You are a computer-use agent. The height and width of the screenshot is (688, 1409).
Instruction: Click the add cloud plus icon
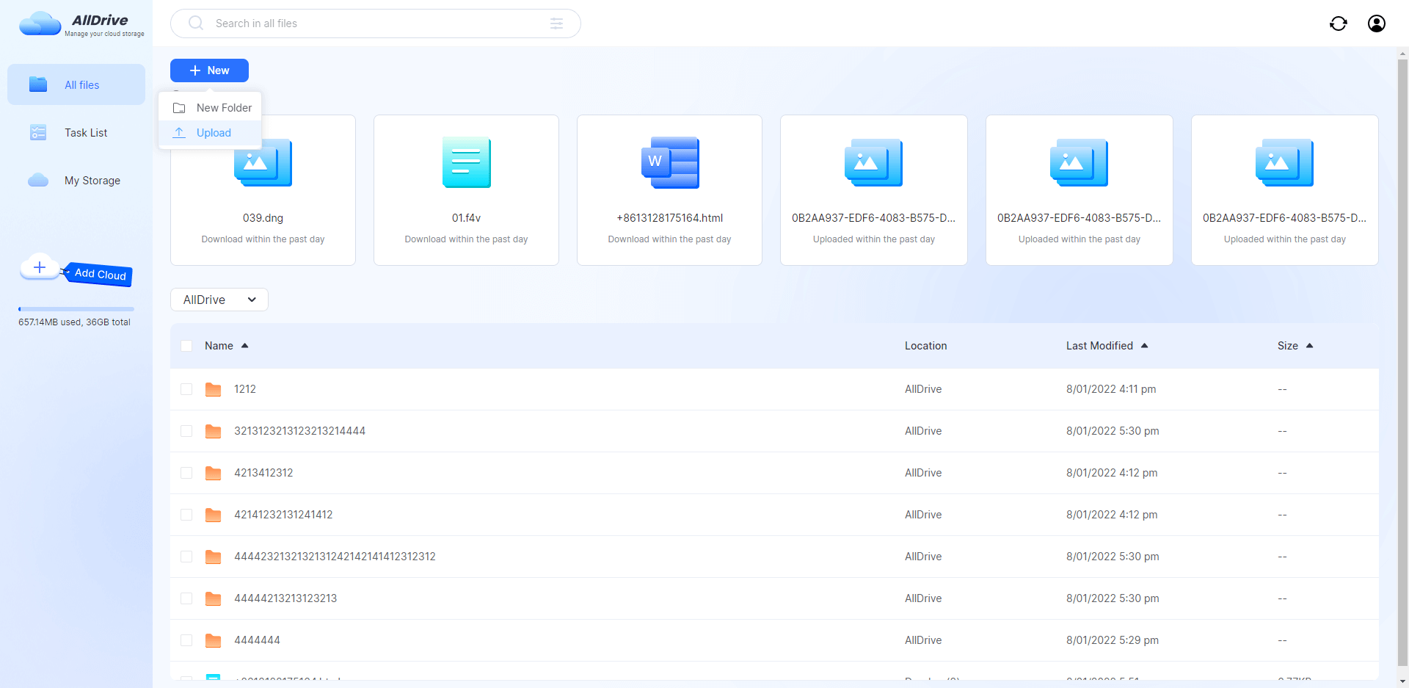pos(40,267)
